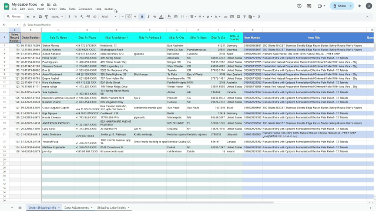Open the Extensions menu
The image size is (376, 211).
click(x=85, y=9)
